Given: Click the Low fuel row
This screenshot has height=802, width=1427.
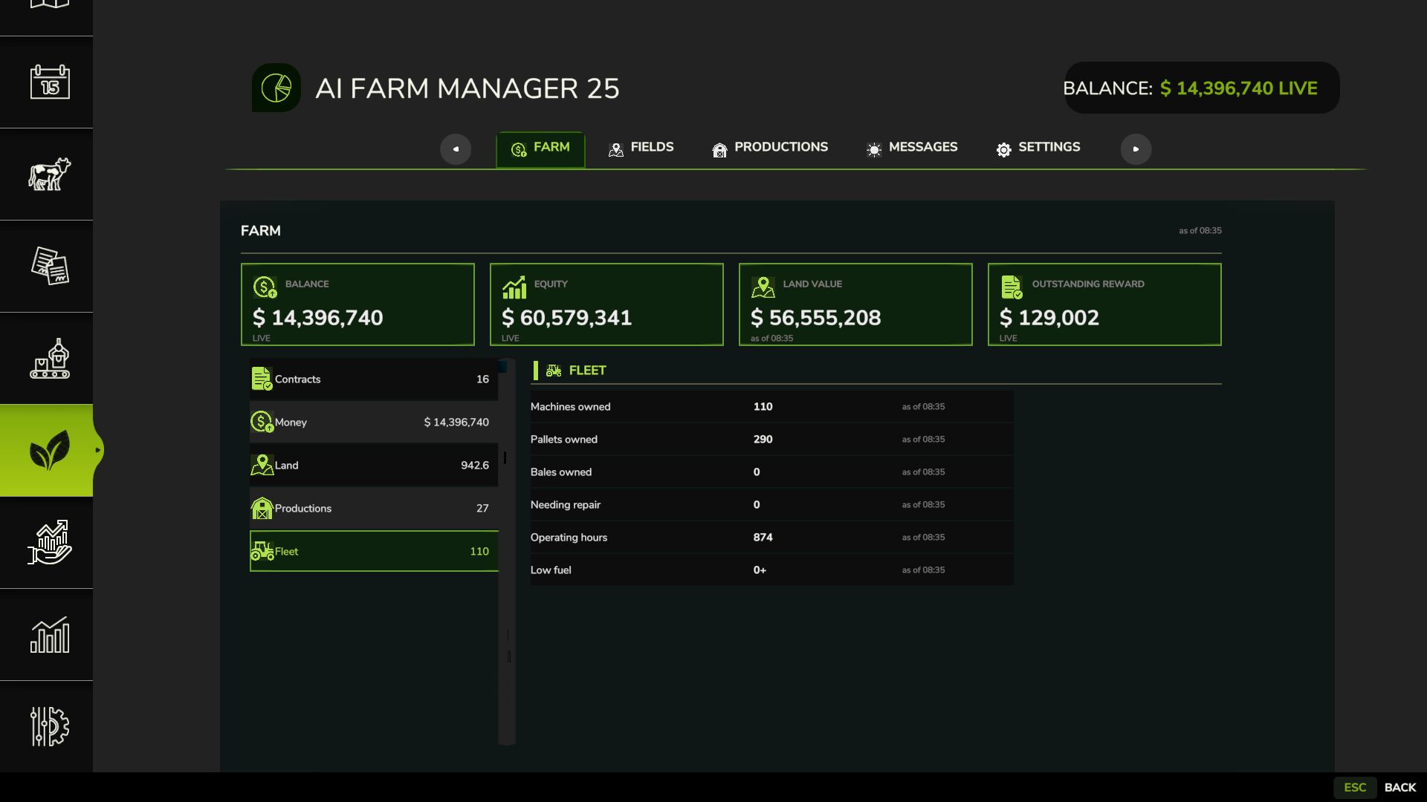Looking at the screenshot, I should tap(771, 570).
